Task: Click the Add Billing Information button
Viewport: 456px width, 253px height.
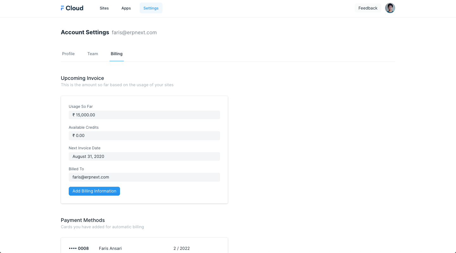Action: [x=94, y=191]
